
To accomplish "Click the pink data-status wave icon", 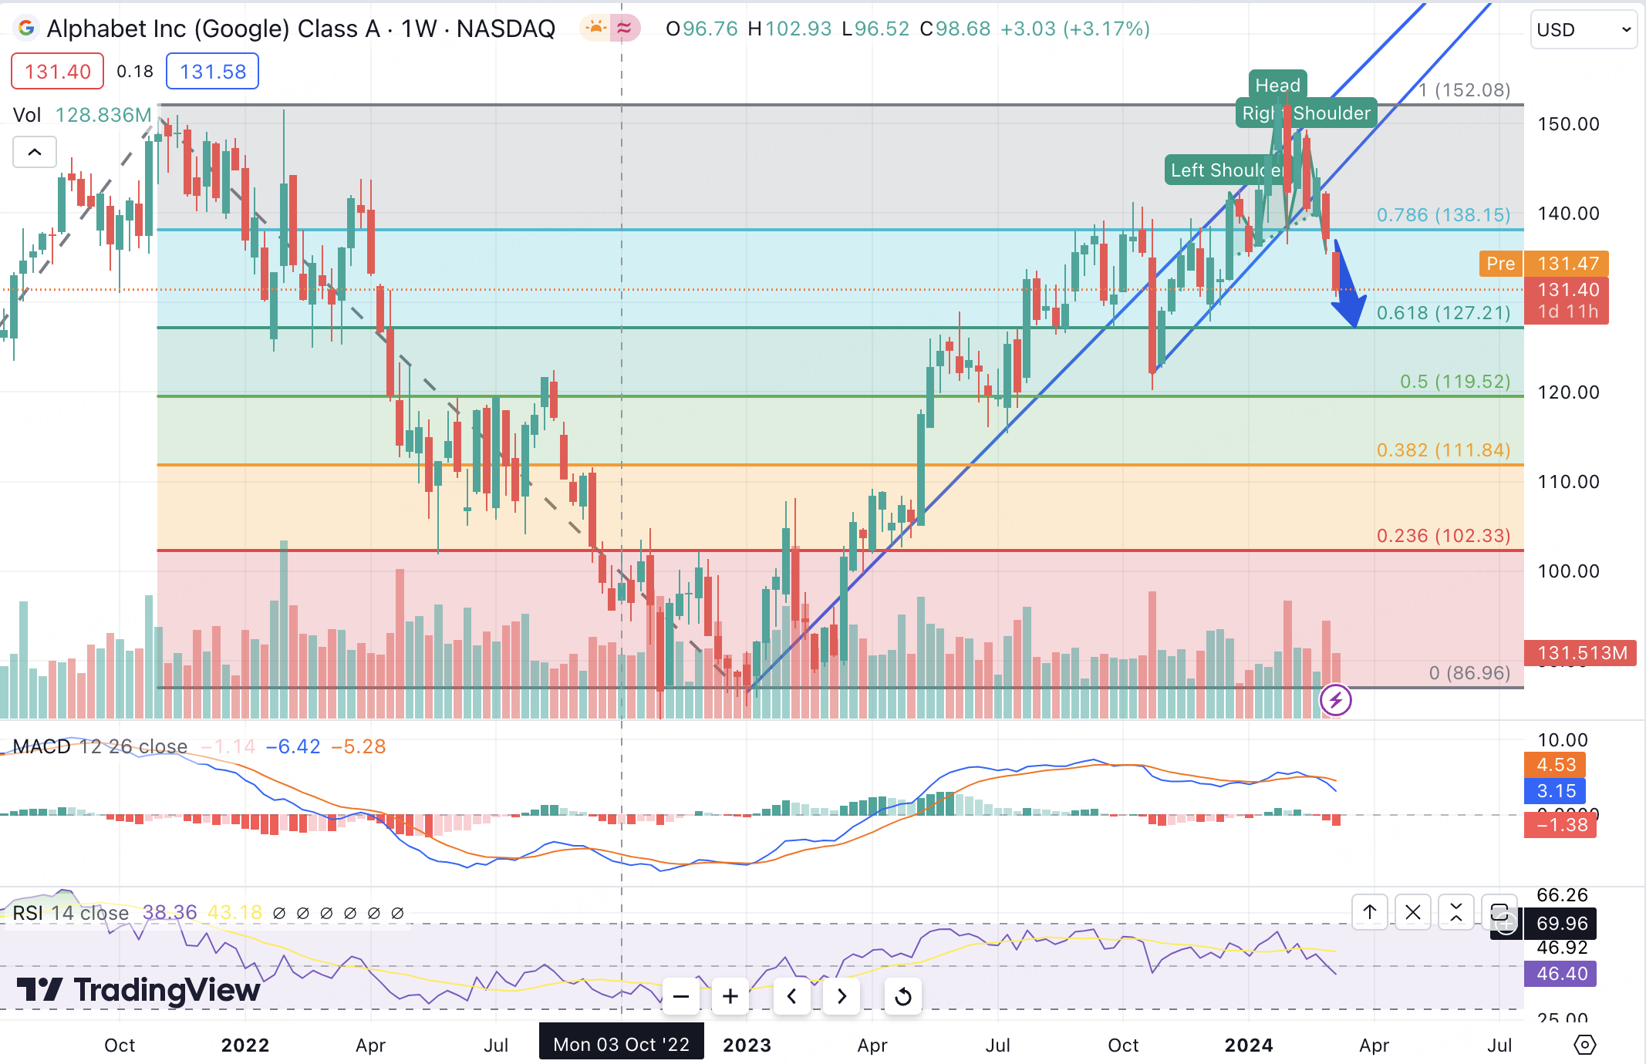I will (624, 29).
